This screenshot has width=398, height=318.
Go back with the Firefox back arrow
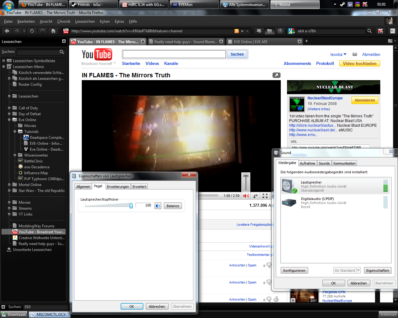click(x=7, y=31)
